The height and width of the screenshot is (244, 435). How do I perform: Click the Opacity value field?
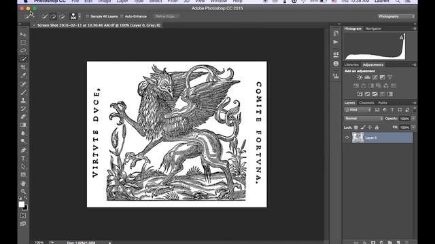click(404, 119)
